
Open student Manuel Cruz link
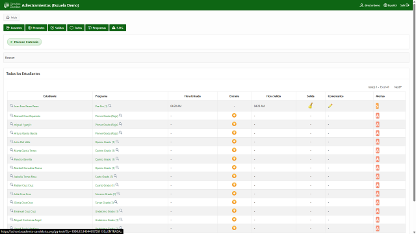tap(27, 116)
